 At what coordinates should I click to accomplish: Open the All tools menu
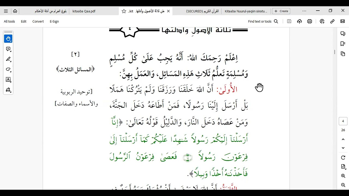[9, 22]
